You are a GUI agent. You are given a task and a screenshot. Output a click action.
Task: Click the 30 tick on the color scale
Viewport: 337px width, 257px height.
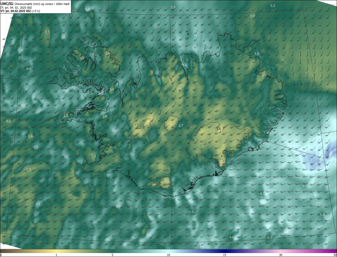(281, 255)
